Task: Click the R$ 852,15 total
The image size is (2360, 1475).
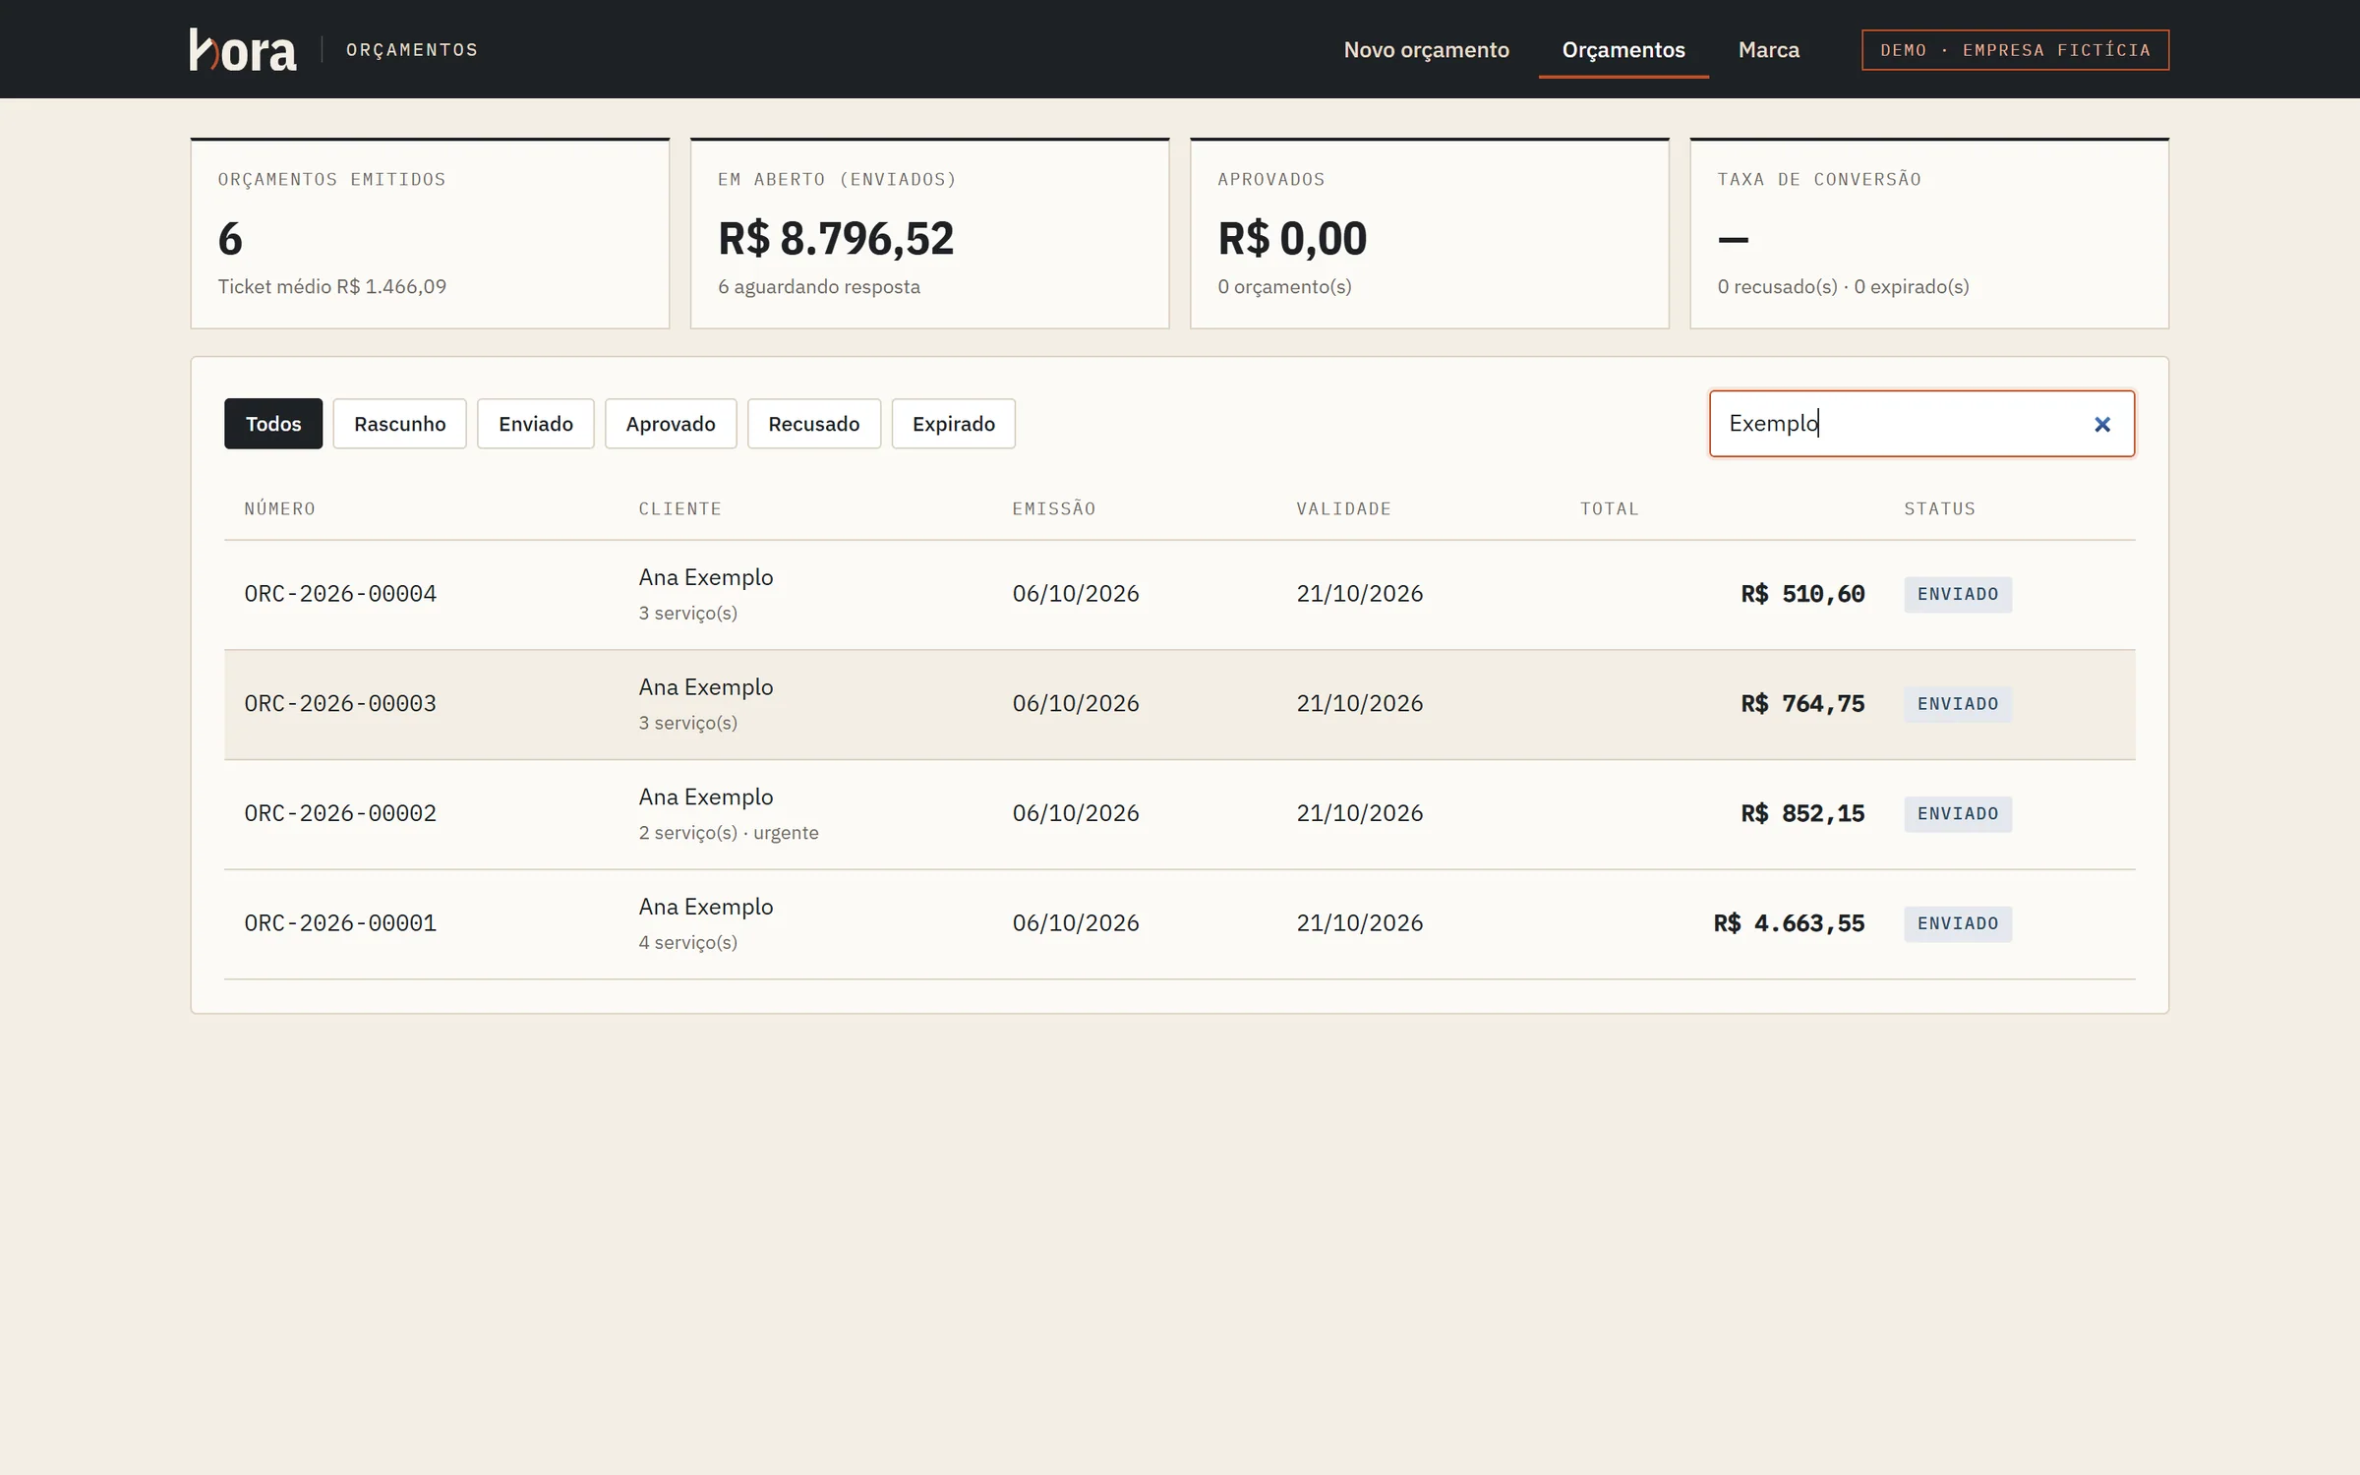Action: (1802, 814)
